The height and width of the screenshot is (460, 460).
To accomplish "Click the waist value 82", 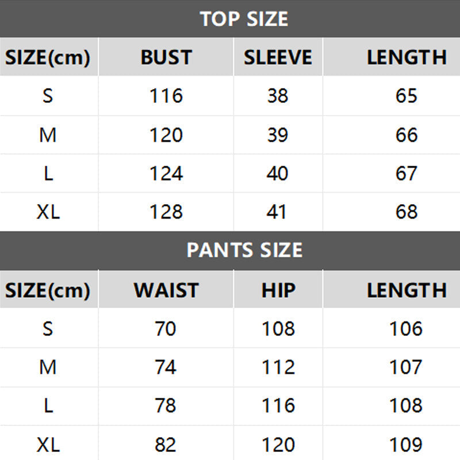I will coord(166,444).
